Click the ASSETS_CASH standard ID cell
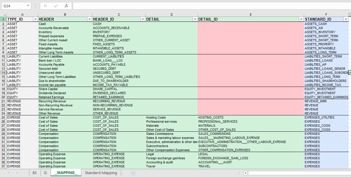Image resolution: width=351 pixels, height=177 pixels. [x=326, y=24]
